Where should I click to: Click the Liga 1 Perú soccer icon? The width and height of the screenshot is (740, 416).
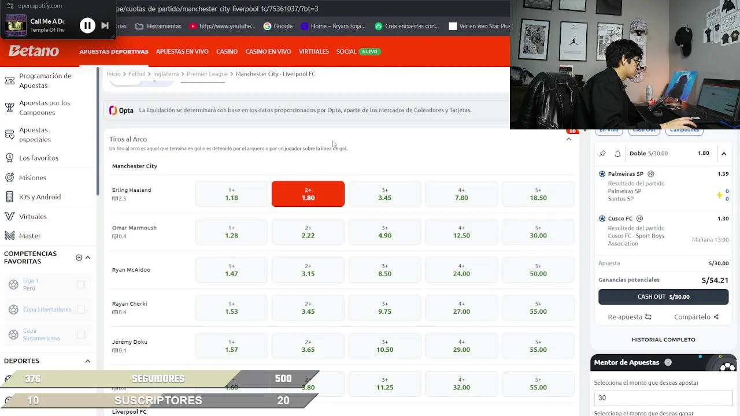point(14,284)
